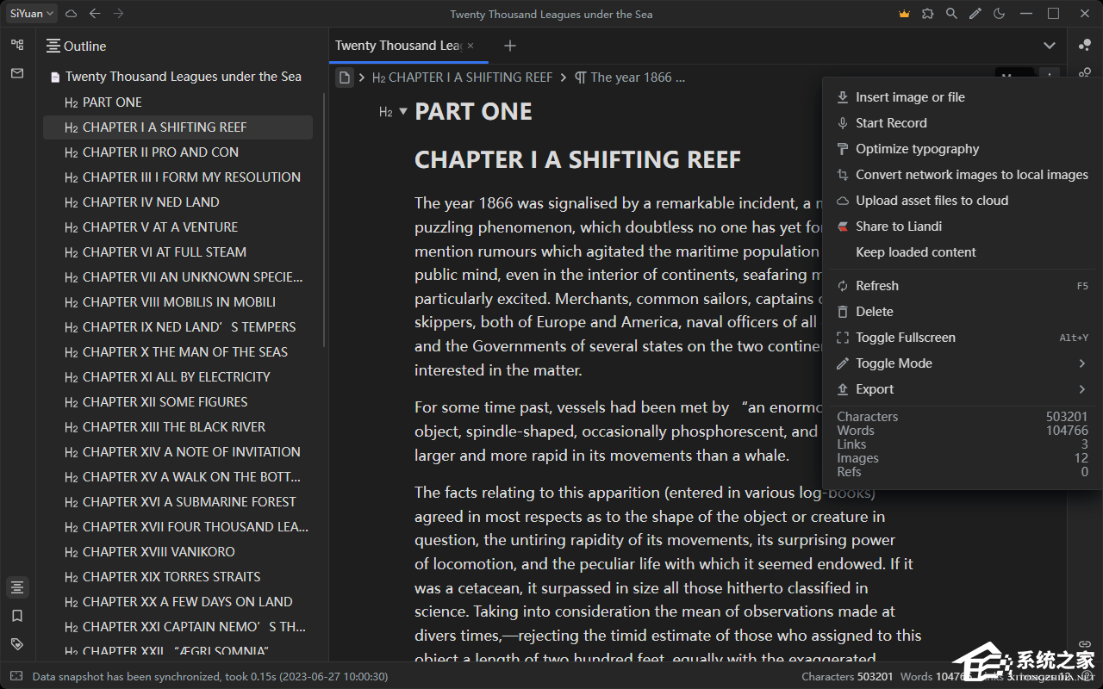
Task: Go forward with the right arrow
Action: click(x=118, y=14)
